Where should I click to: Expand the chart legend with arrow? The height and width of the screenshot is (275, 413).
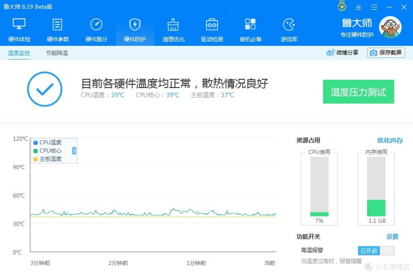74,151
